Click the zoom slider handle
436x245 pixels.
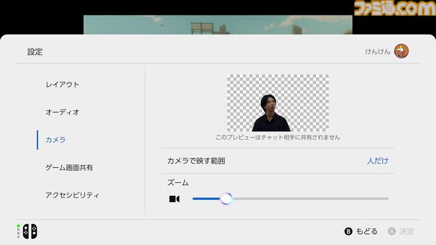(x=227, y=199)
